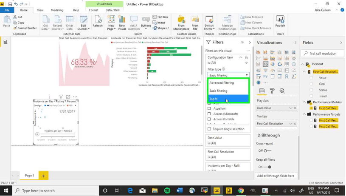Click the Publish ribbon icon
346x196 pixels.
280,21
